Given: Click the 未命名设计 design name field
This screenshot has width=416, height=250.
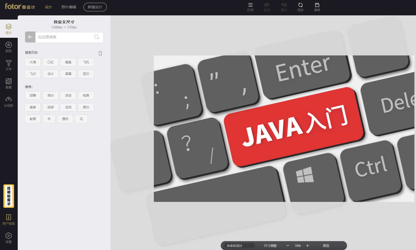Looking at the screenshot, I should pyautogui.click(x=239, y=246).
